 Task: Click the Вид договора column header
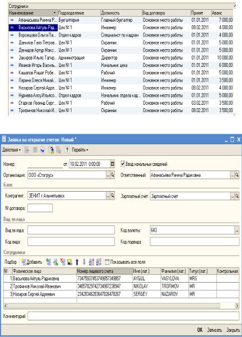166,13
